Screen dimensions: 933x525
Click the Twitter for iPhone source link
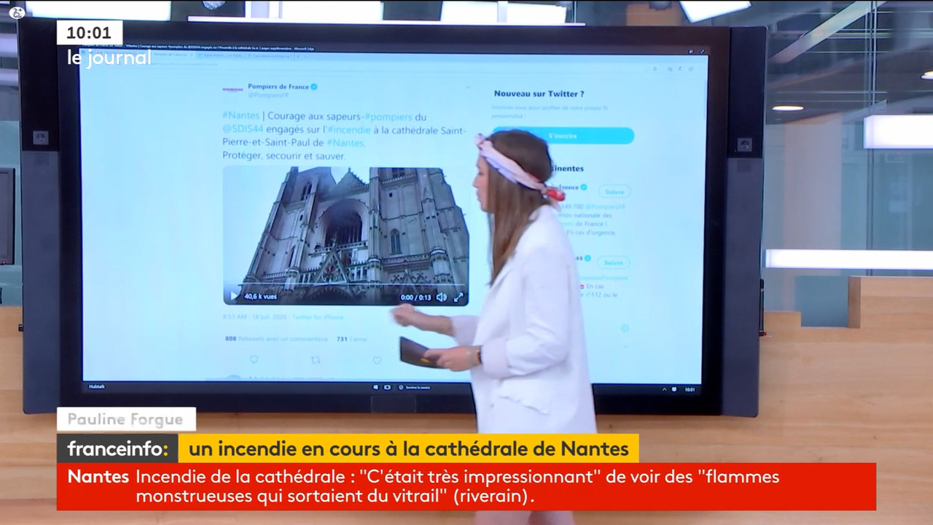coord(319,317)
